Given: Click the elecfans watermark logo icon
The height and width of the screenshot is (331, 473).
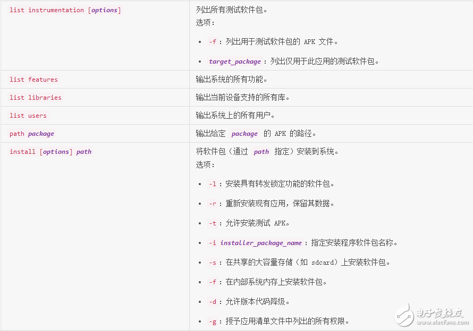Looking at the screenshot, I should (x=406, y=314).
